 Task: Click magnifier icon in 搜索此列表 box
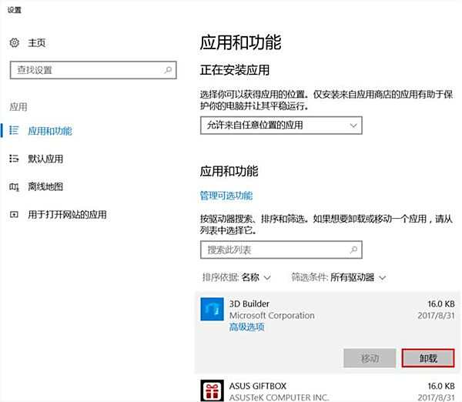353,250
